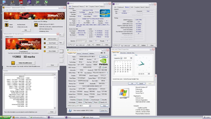
Task: Switch to the SPD tab in the CPU-Z Memory window
Action: [132, 7]
